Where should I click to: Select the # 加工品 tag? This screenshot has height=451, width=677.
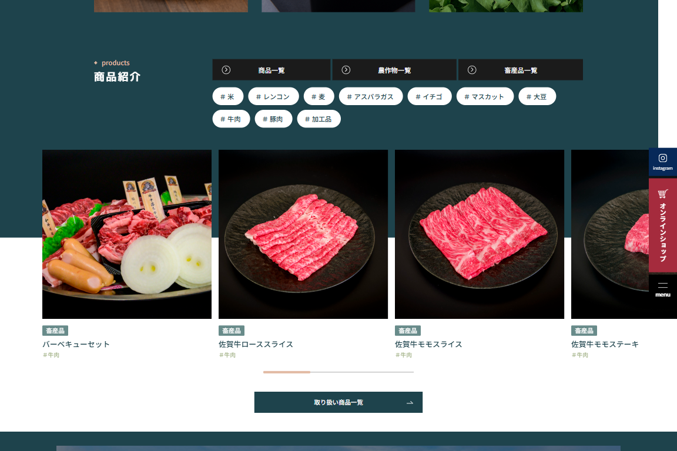(319, 119)
